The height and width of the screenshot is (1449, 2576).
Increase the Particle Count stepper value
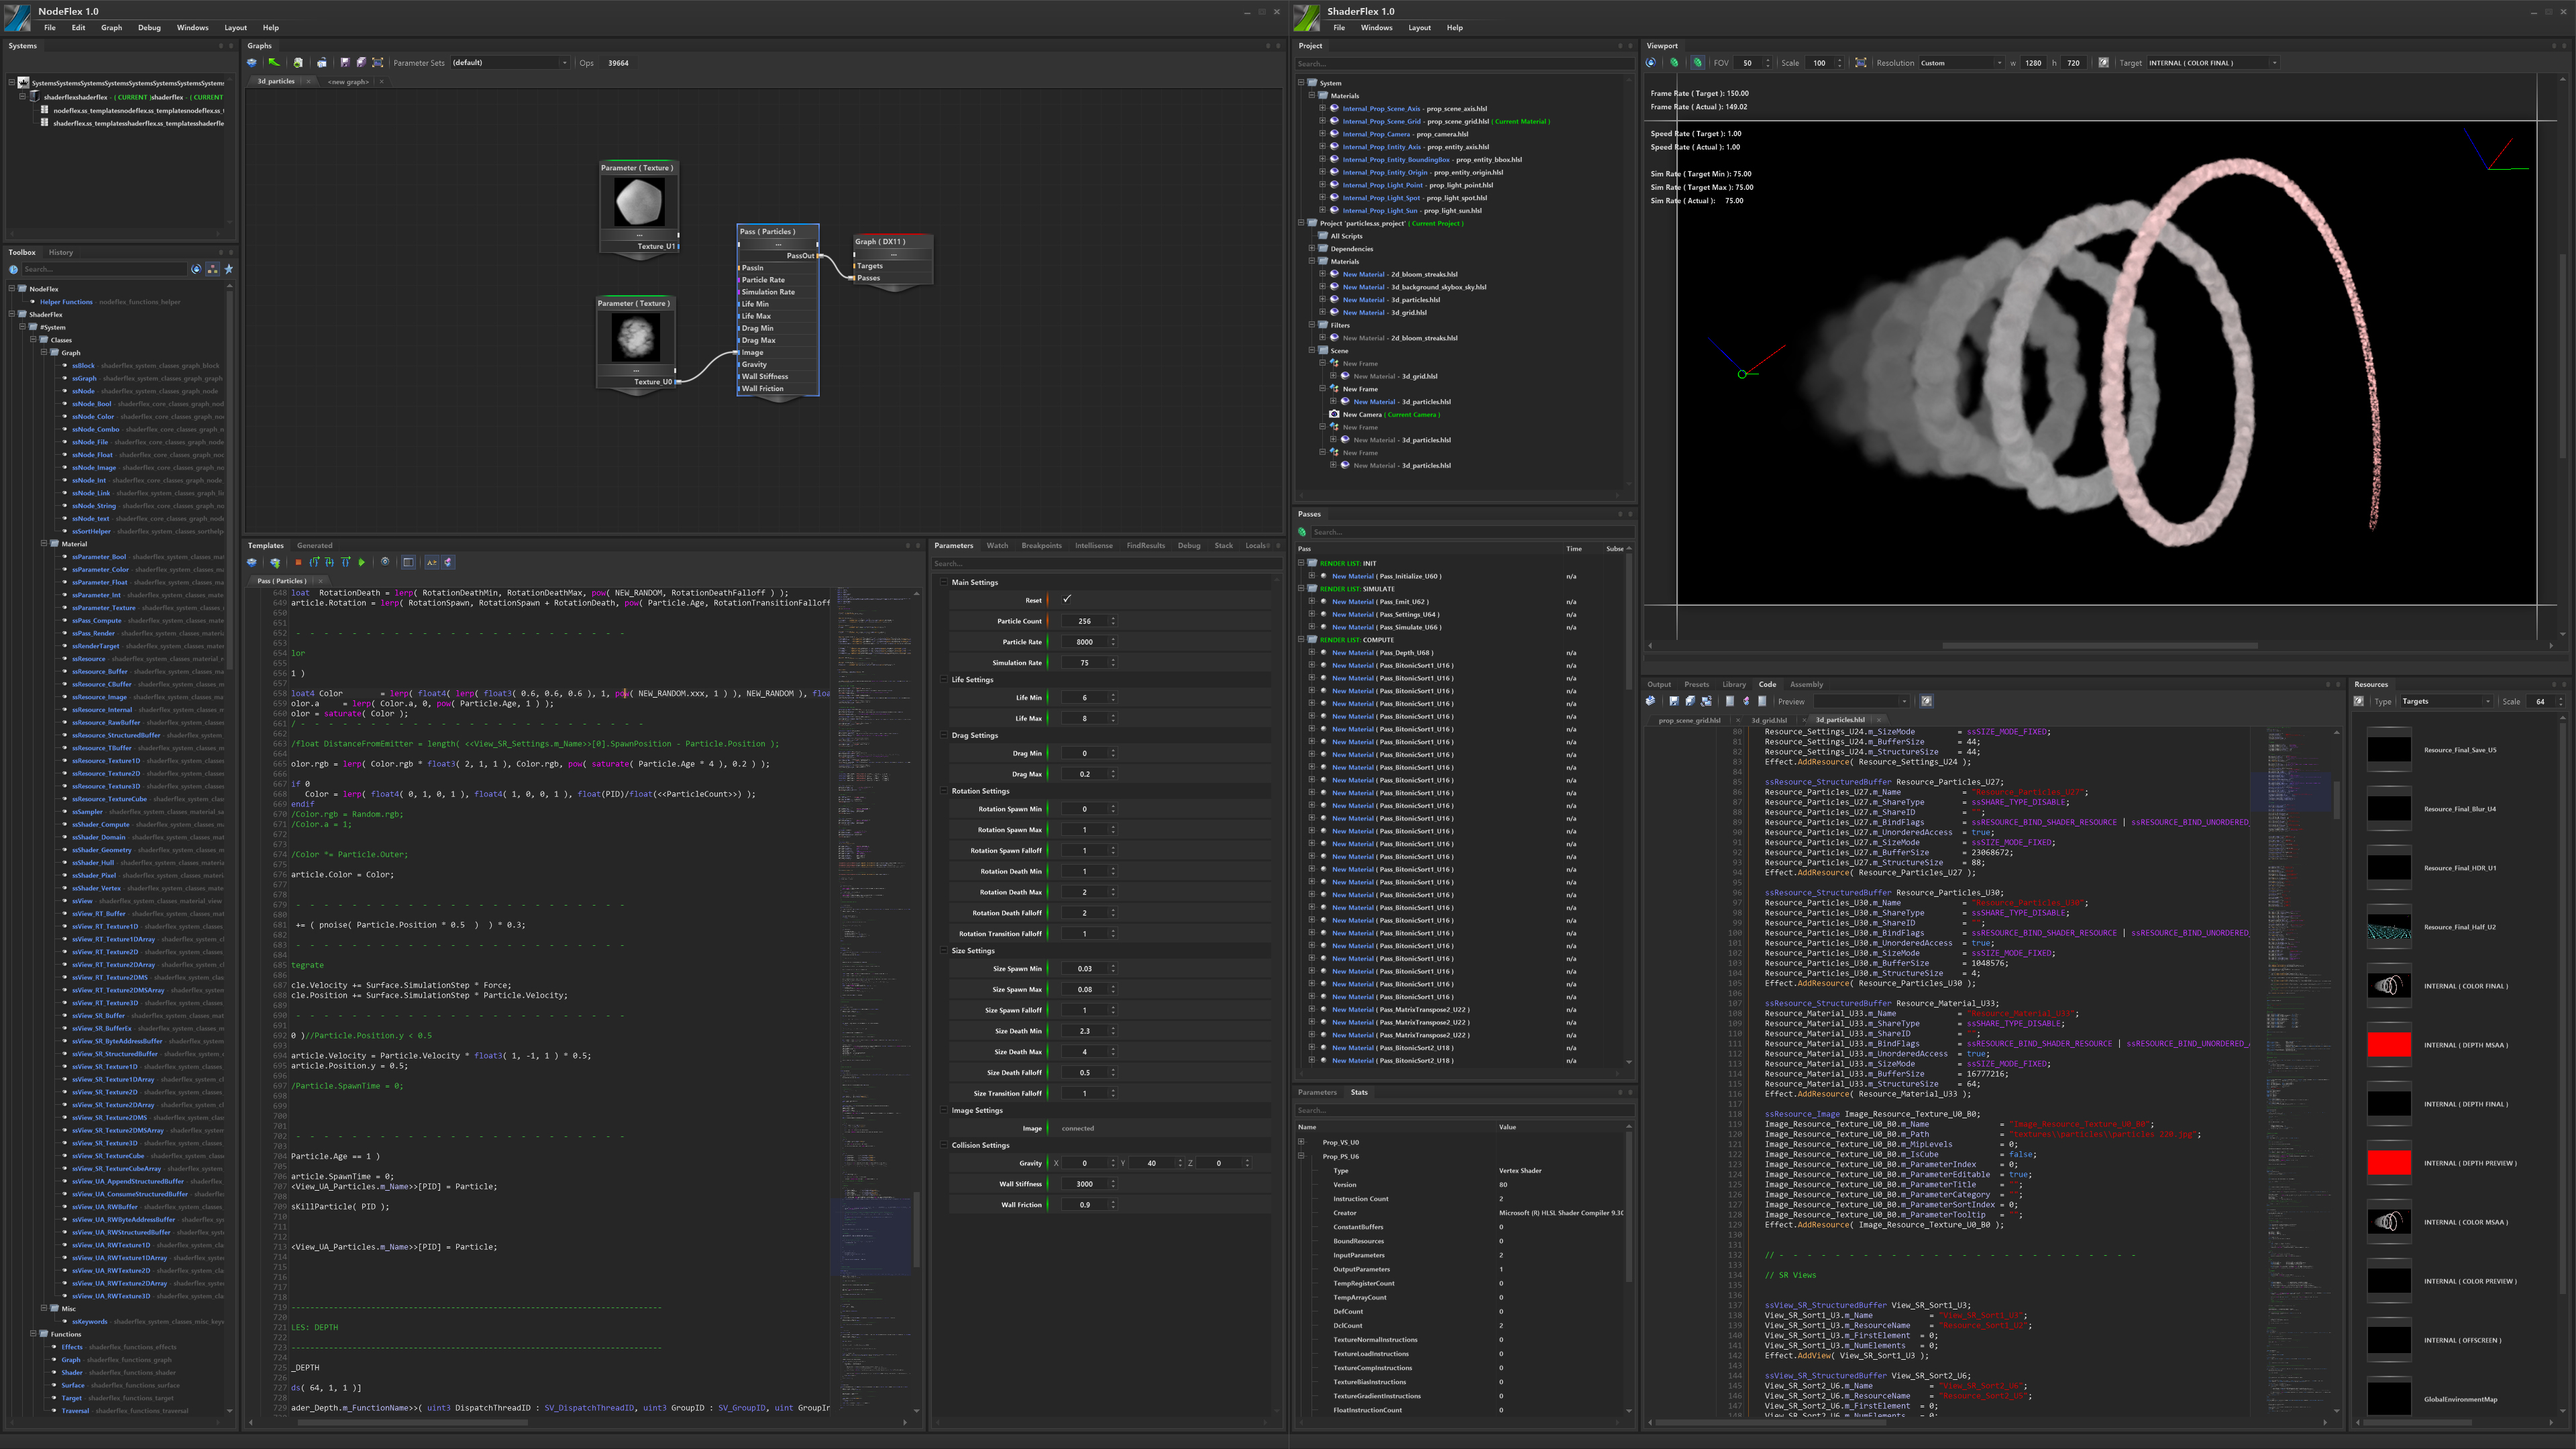pos(1113,618)
